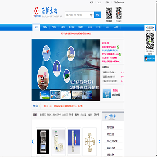Select the first product category tab

pos(35,115)
